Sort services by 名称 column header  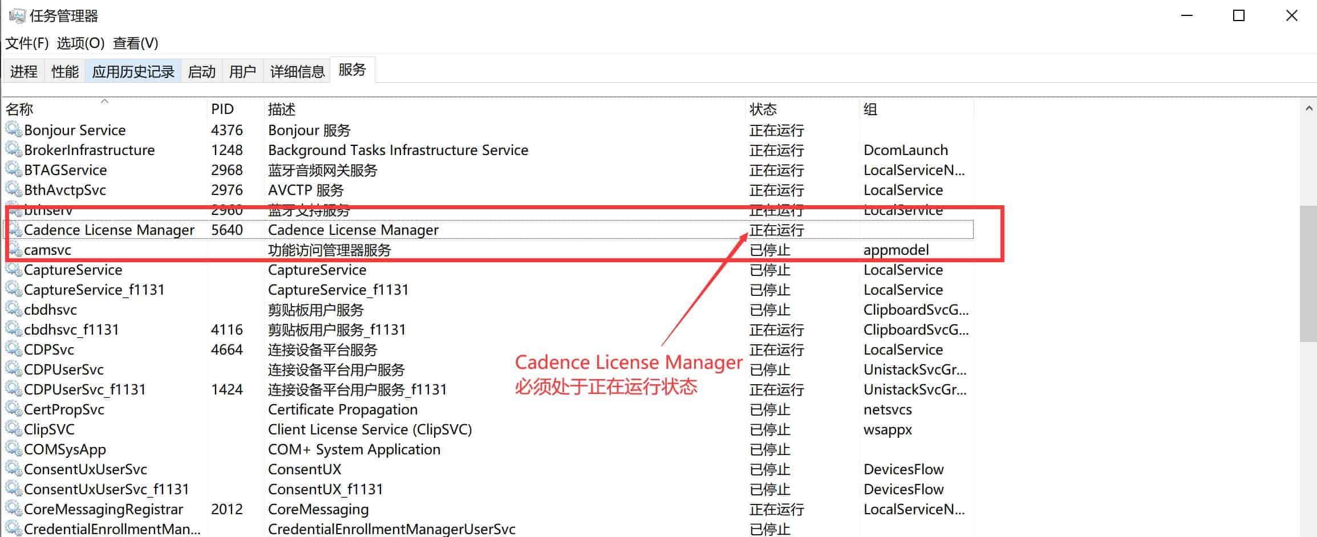105,109
